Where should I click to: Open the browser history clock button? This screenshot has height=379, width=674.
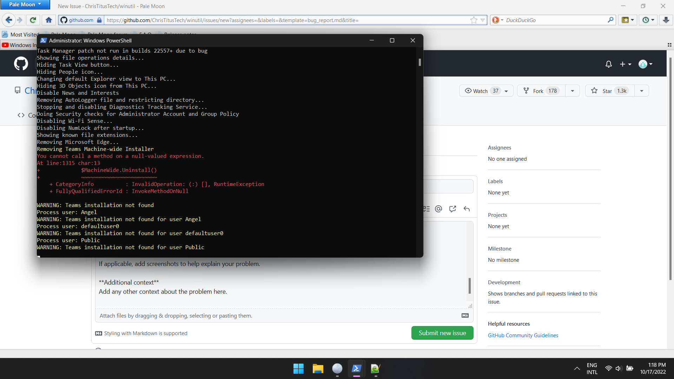tap(648, 20)
